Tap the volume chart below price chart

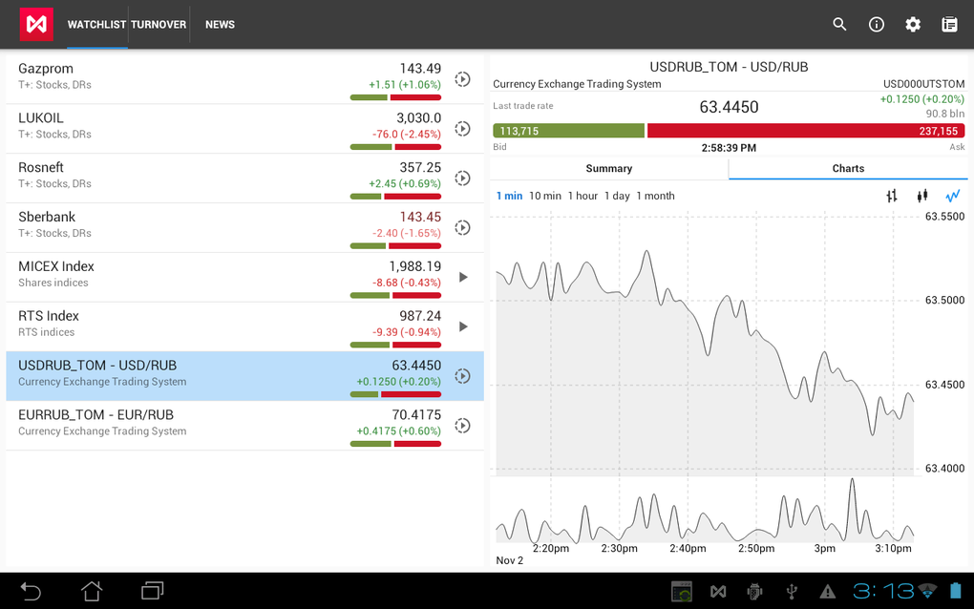(705, 511)
